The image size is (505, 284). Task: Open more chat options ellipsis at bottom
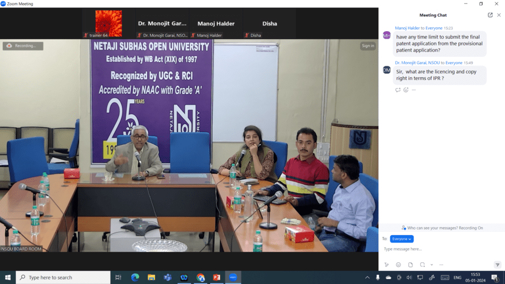(441, 265)
